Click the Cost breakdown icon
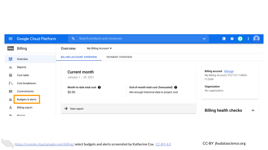The height and width of the screenshot is (150, 268). 10,83
